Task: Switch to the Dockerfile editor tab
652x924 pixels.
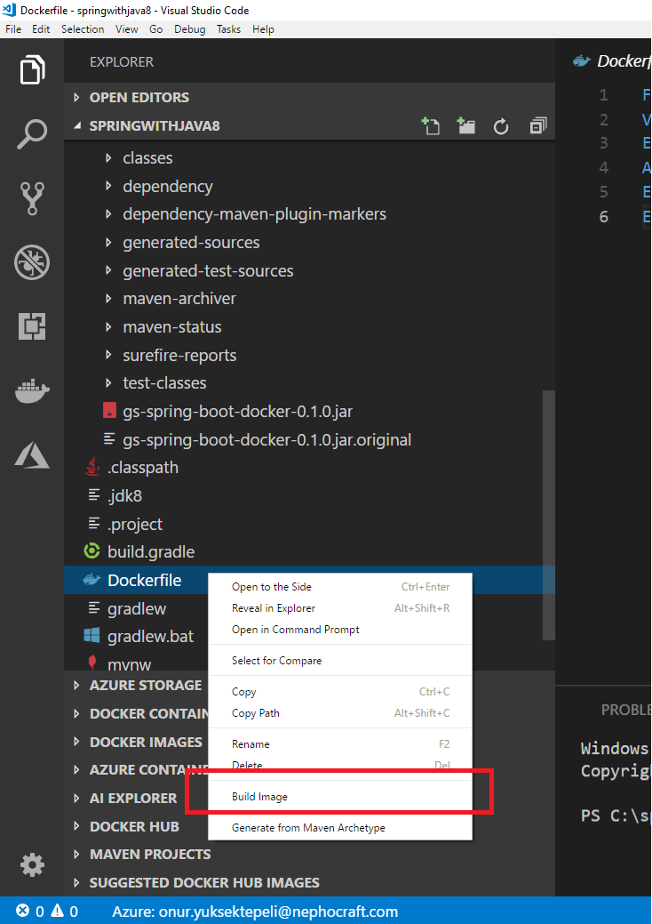Action: (x=613, y=61)
